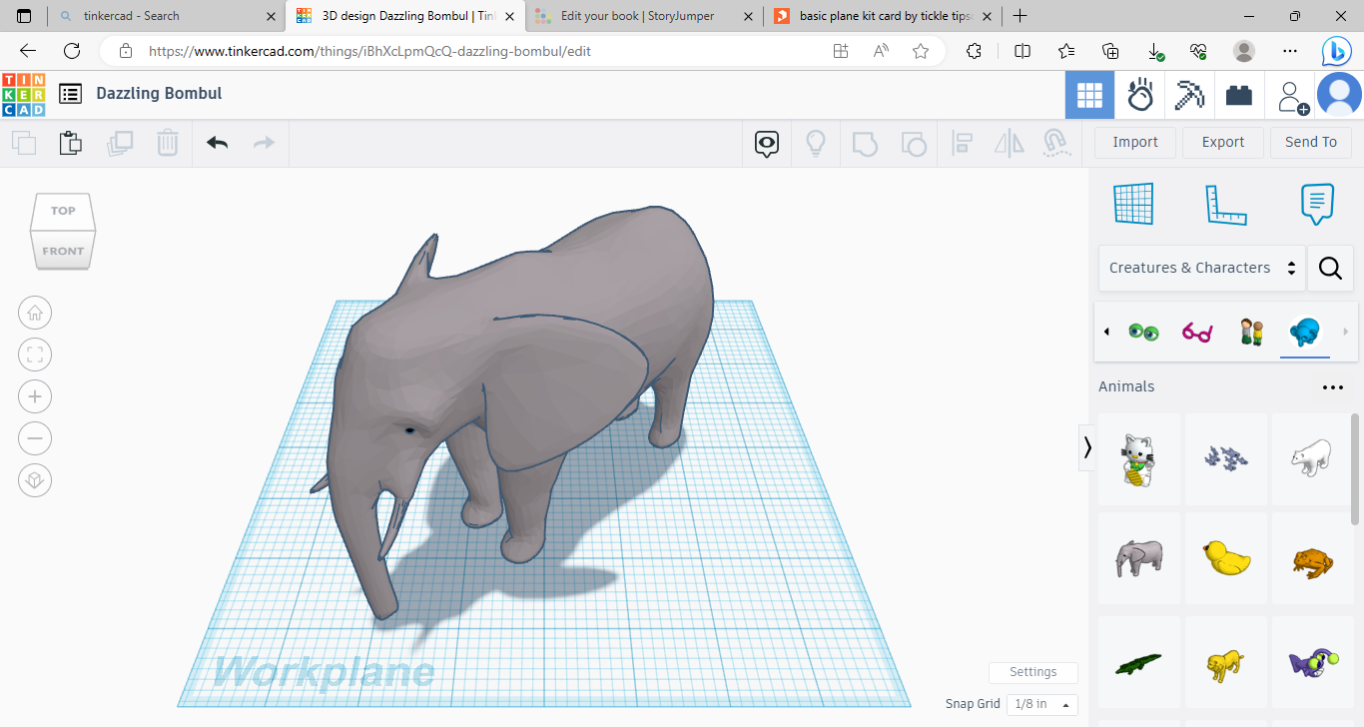1364x727 pixels.
Task: Select the elephant shape thumbnail
Action: click(x=1139, y=559)
